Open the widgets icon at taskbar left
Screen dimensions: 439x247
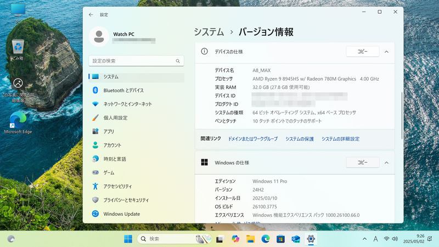tap(11, 239)
